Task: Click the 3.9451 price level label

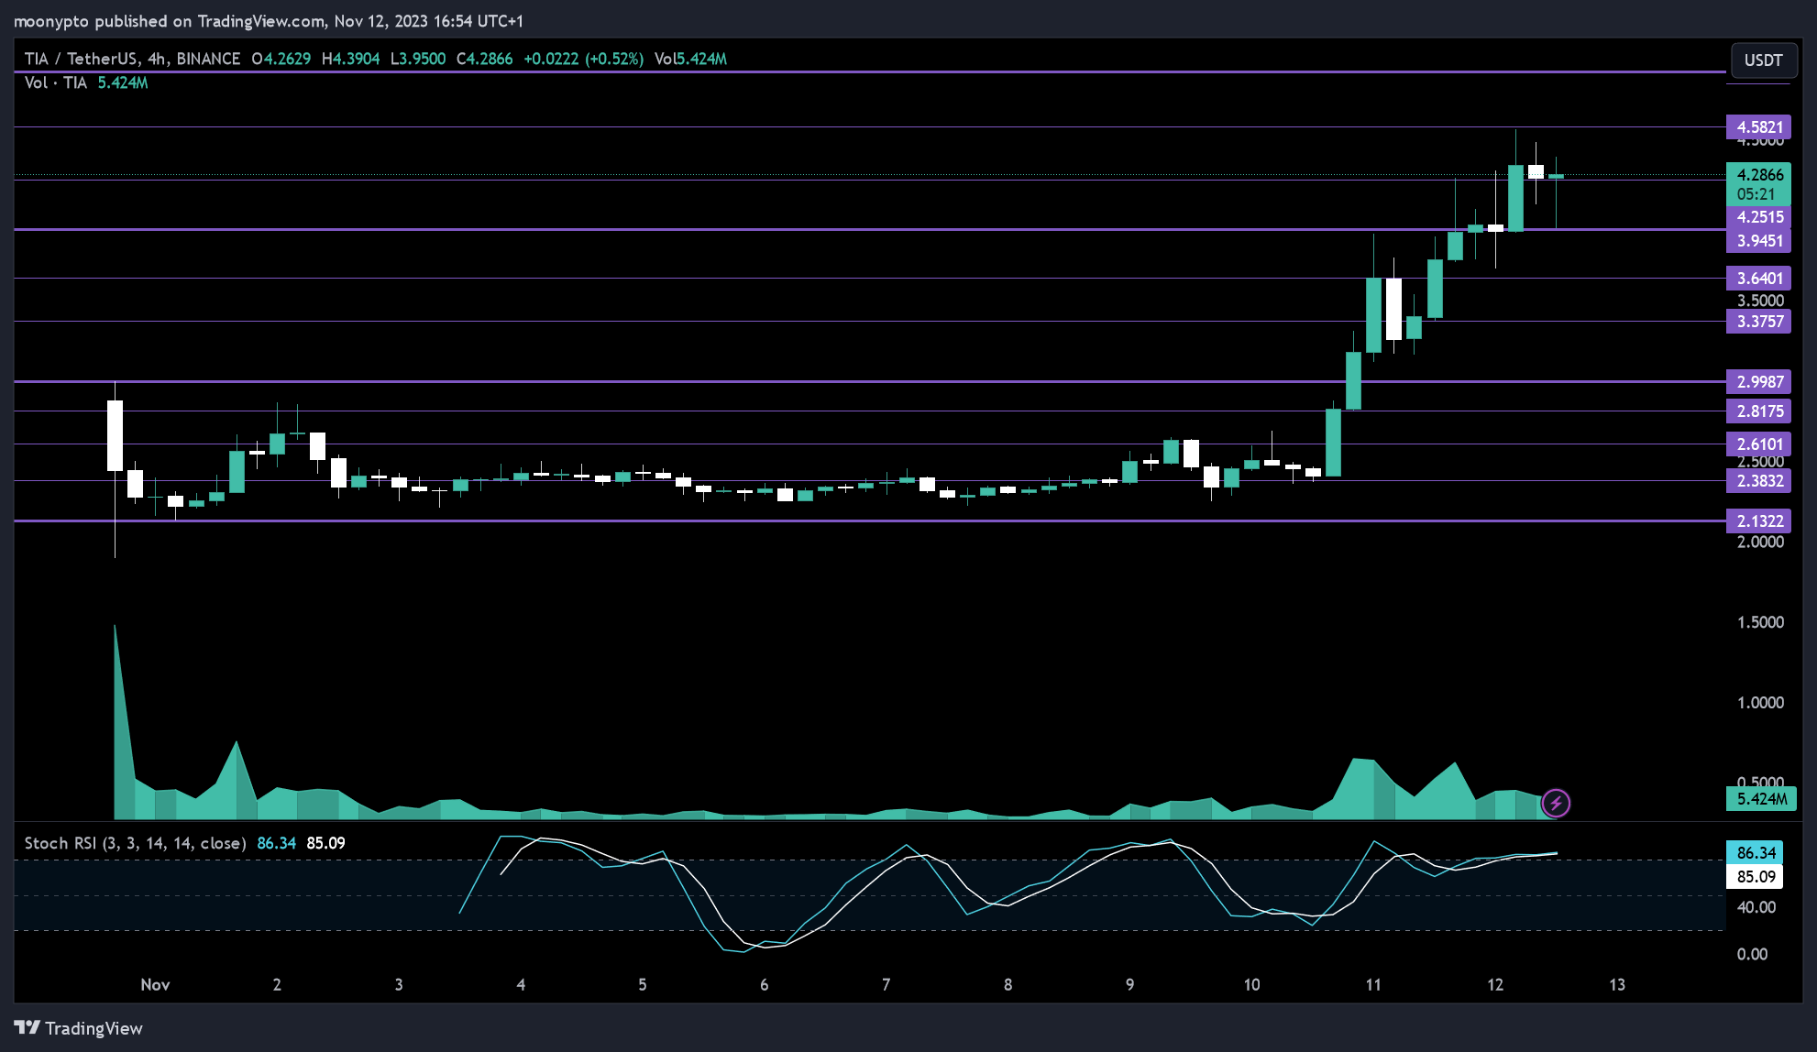Action: pos(1758,241)
